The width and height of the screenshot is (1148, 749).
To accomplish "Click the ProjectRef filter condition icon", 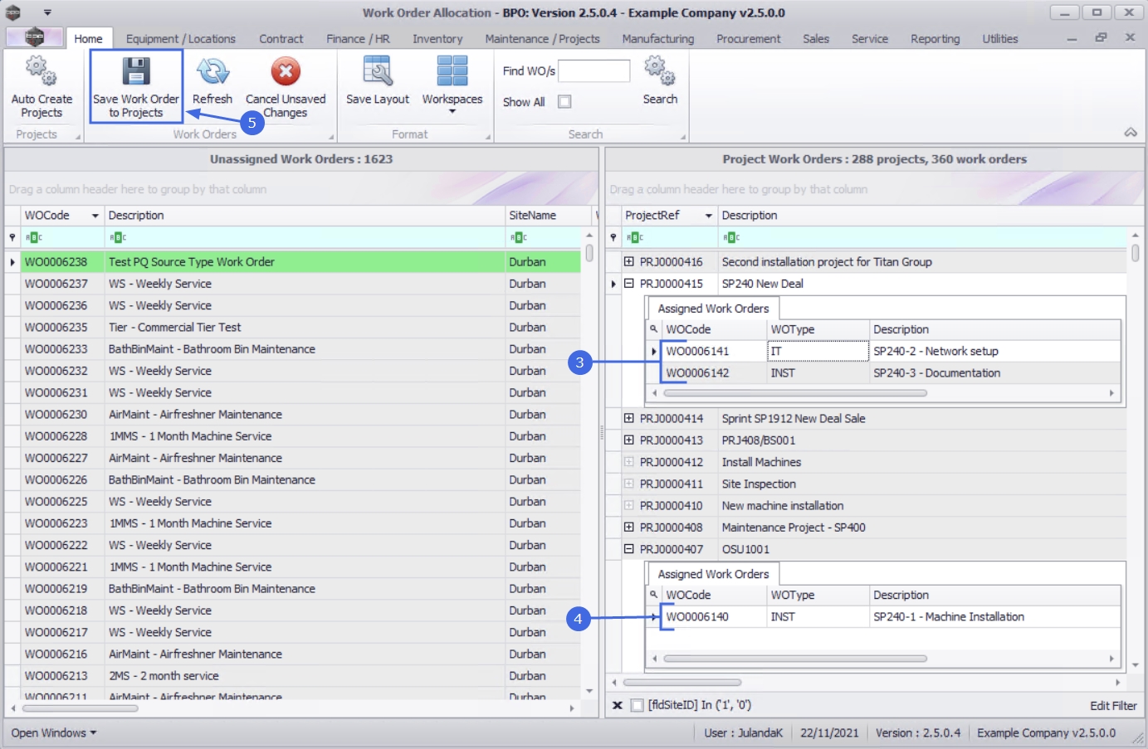I will tap(635, 237).
